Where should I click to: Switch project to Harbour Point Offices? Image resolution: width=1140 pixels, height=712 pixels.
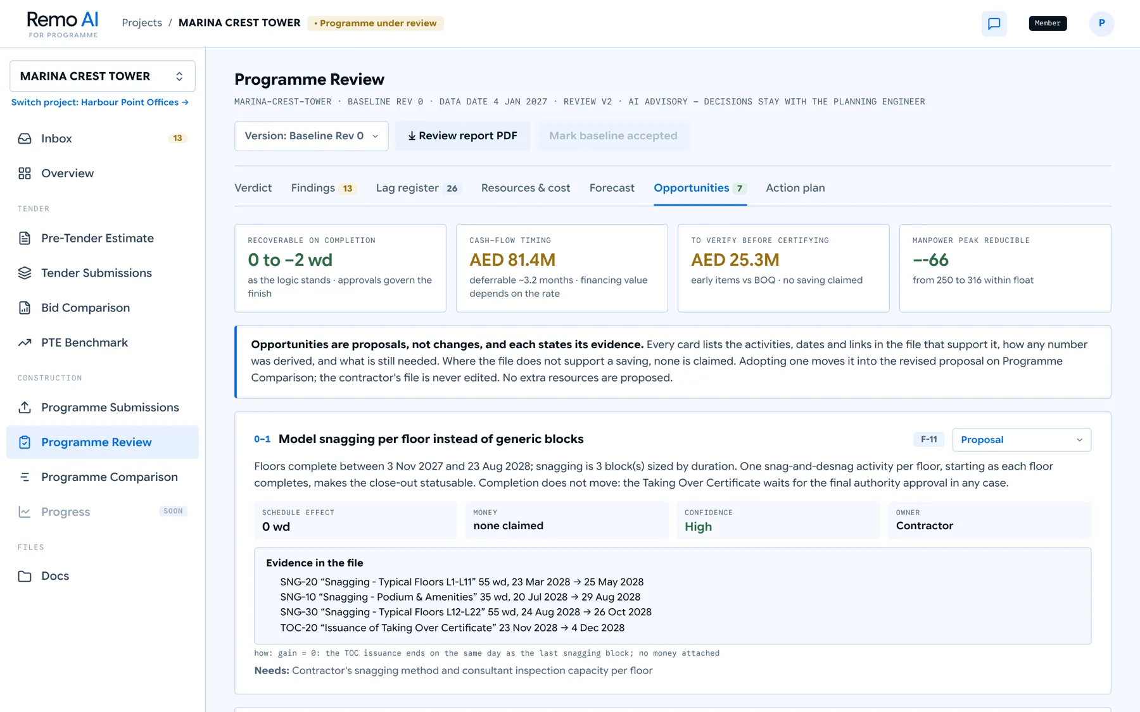[99, 103]
